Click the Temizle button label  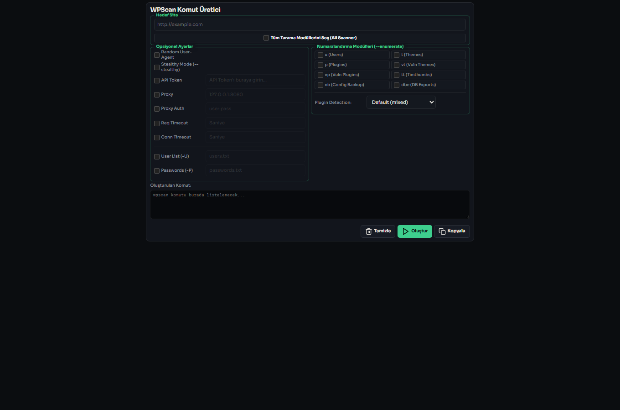(x=382, y=231)
